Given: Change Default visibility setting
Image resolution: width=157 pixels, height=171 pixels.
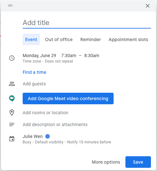Looking at the screenshot, I should [x=49, y=142].
